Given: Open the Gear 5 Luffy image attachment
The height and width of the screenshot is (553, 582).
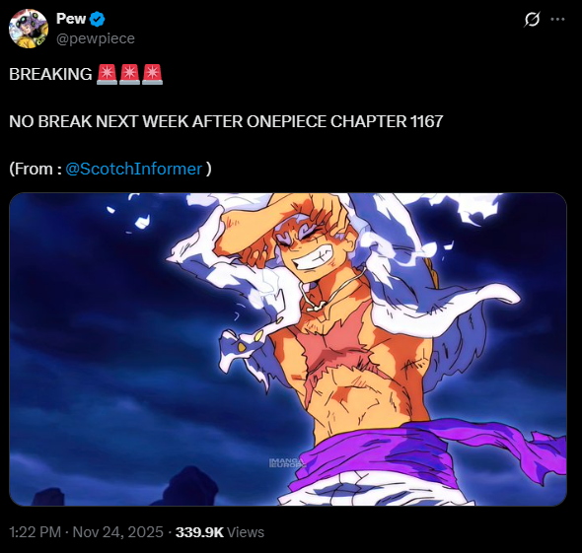Looking at the screenshot, I should point(288,349).
